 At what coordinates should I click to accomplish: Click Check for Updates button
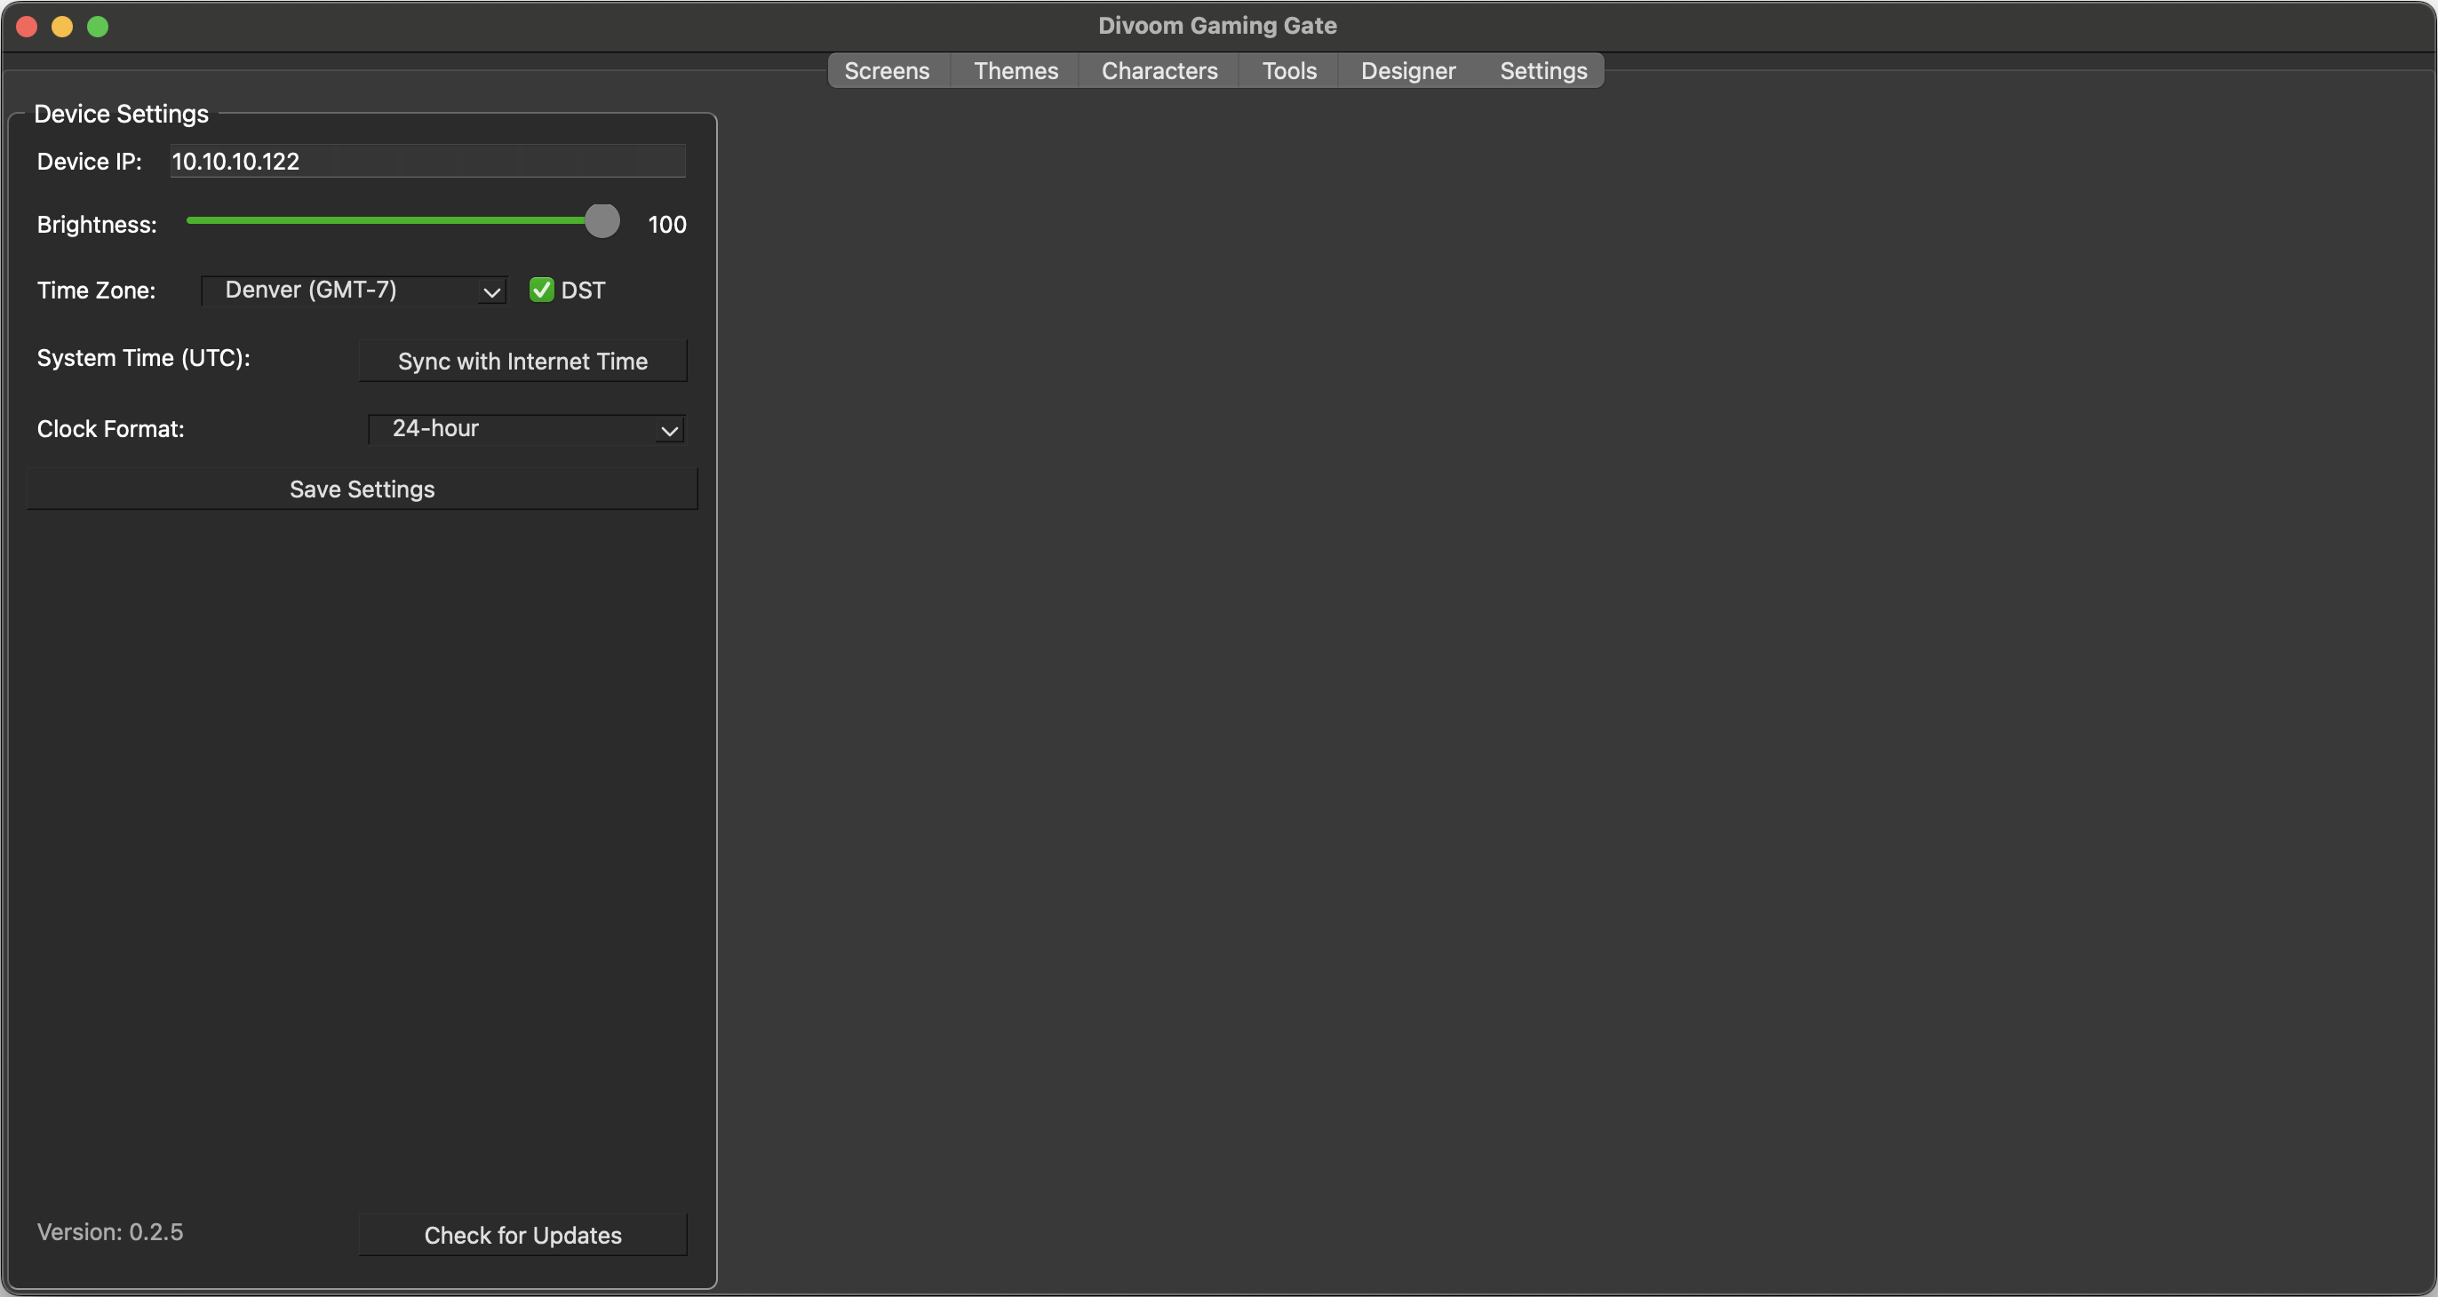click(x=522, y=1236)
